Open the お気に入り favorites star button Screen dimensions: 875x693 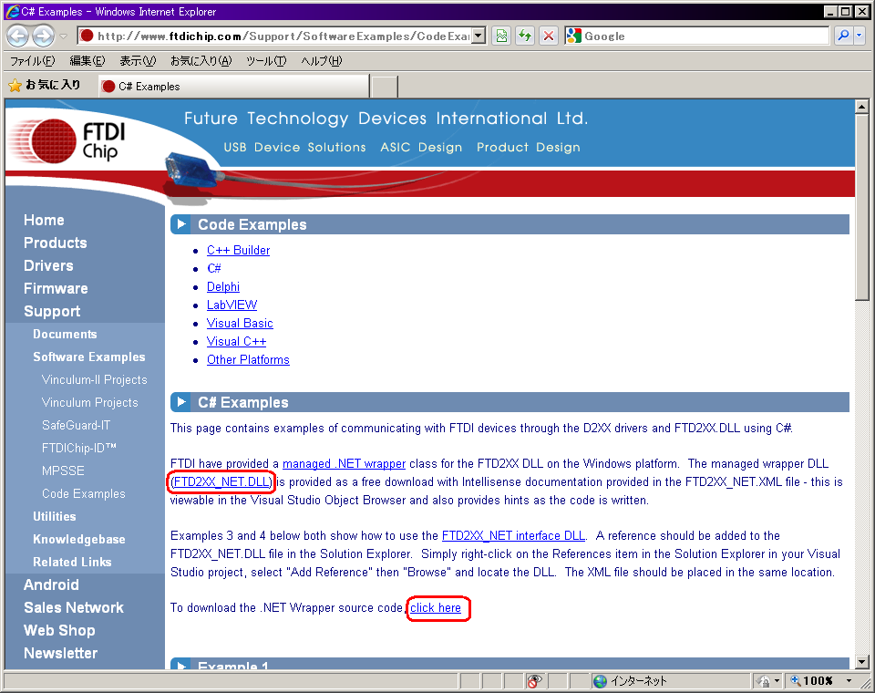click(45, 86)
